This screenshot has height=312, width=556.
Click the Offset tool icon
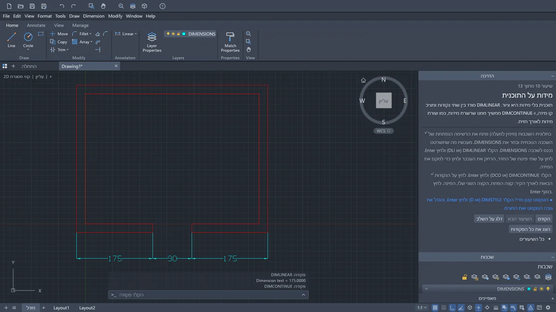coord(98,42)
